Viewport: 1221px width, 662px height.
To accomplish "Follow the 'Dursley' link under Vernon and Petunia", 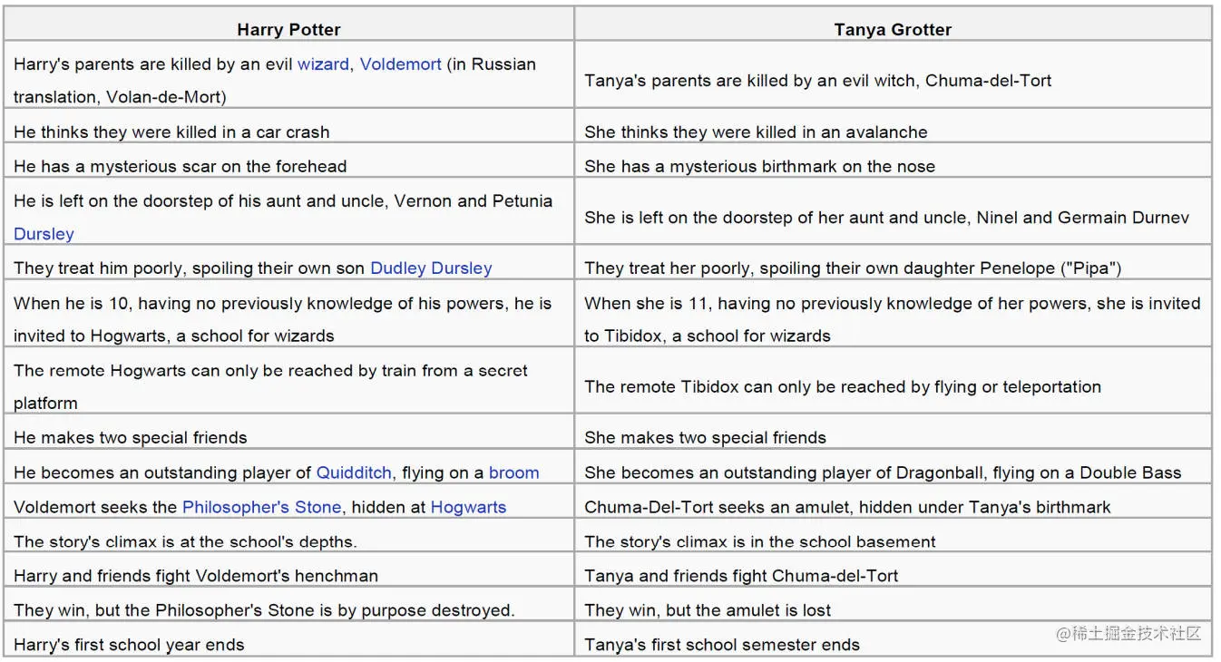I will click(x=44, y=234).
